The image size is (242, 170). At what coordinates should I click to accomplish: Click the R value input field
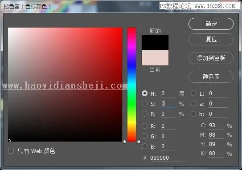tap(168, 126)
